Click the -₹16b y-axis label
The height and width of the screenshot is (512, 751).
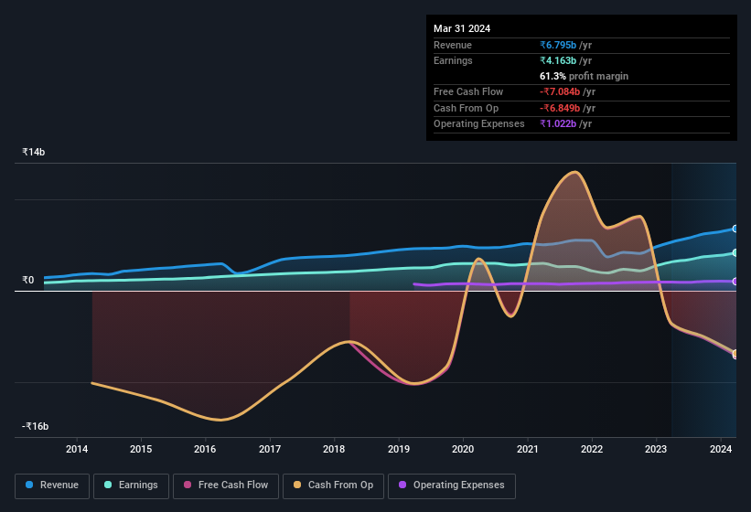[35, 426]
